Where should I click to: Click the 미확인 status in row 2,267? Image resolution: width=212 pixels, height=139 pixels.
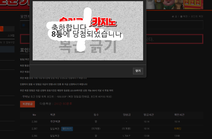tap(177, 129)
